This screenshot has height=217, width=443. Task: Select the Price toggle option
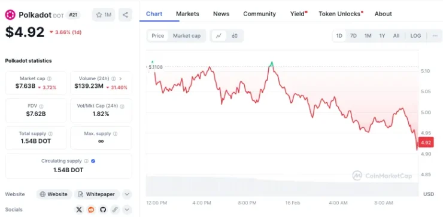(x=157, y=36)
